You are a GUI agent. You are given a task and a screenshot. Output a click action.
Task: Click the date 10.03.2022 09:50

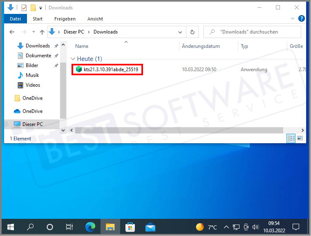[199, 70]
